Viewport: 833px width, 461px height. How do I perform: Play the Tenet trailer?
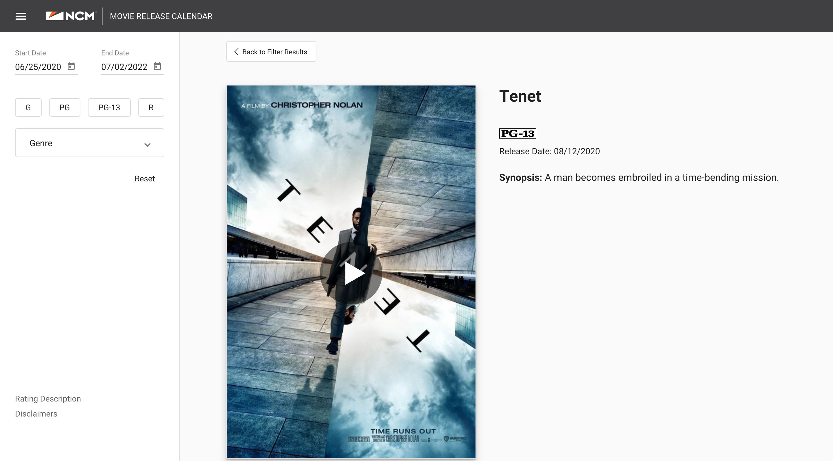click(x=351, y=273)
